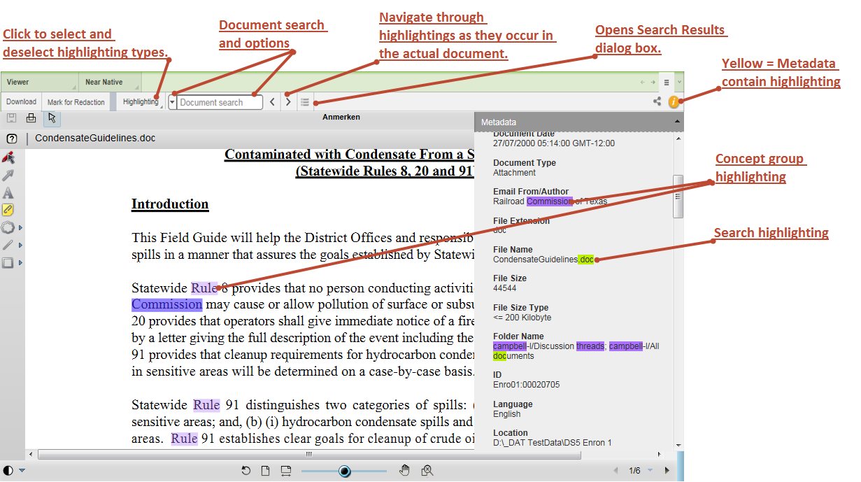Toggle the yellow metadata info icon
Screen dimensions: 861x482
pyautogui.click(x=674, y=102)
